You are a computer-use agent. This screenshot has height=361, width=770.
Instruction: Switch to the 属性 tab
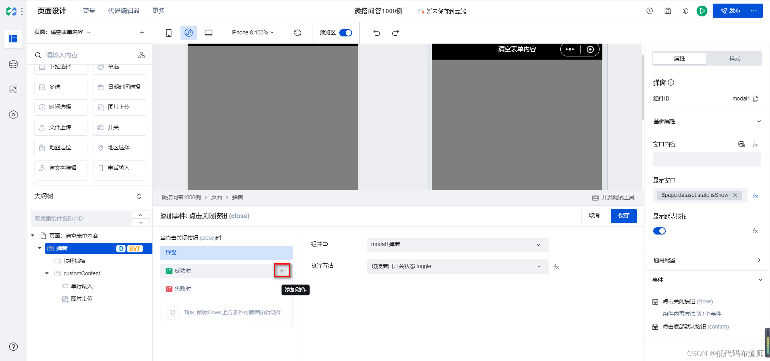click(x=679, y=58)
